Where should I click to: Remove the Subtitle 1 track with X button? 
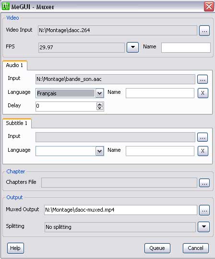coord(203,151)
